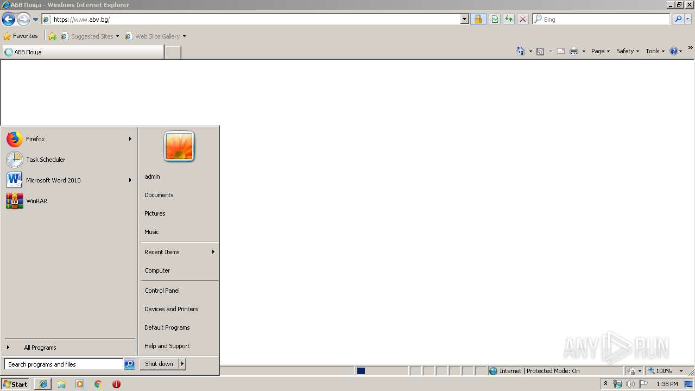
Task: Click the security lock icon
Action: 478,19
